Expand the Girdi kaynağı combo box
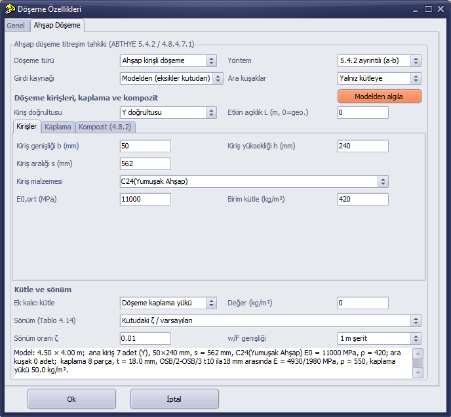This screenshot has width=451, height=417. point(172,78)
